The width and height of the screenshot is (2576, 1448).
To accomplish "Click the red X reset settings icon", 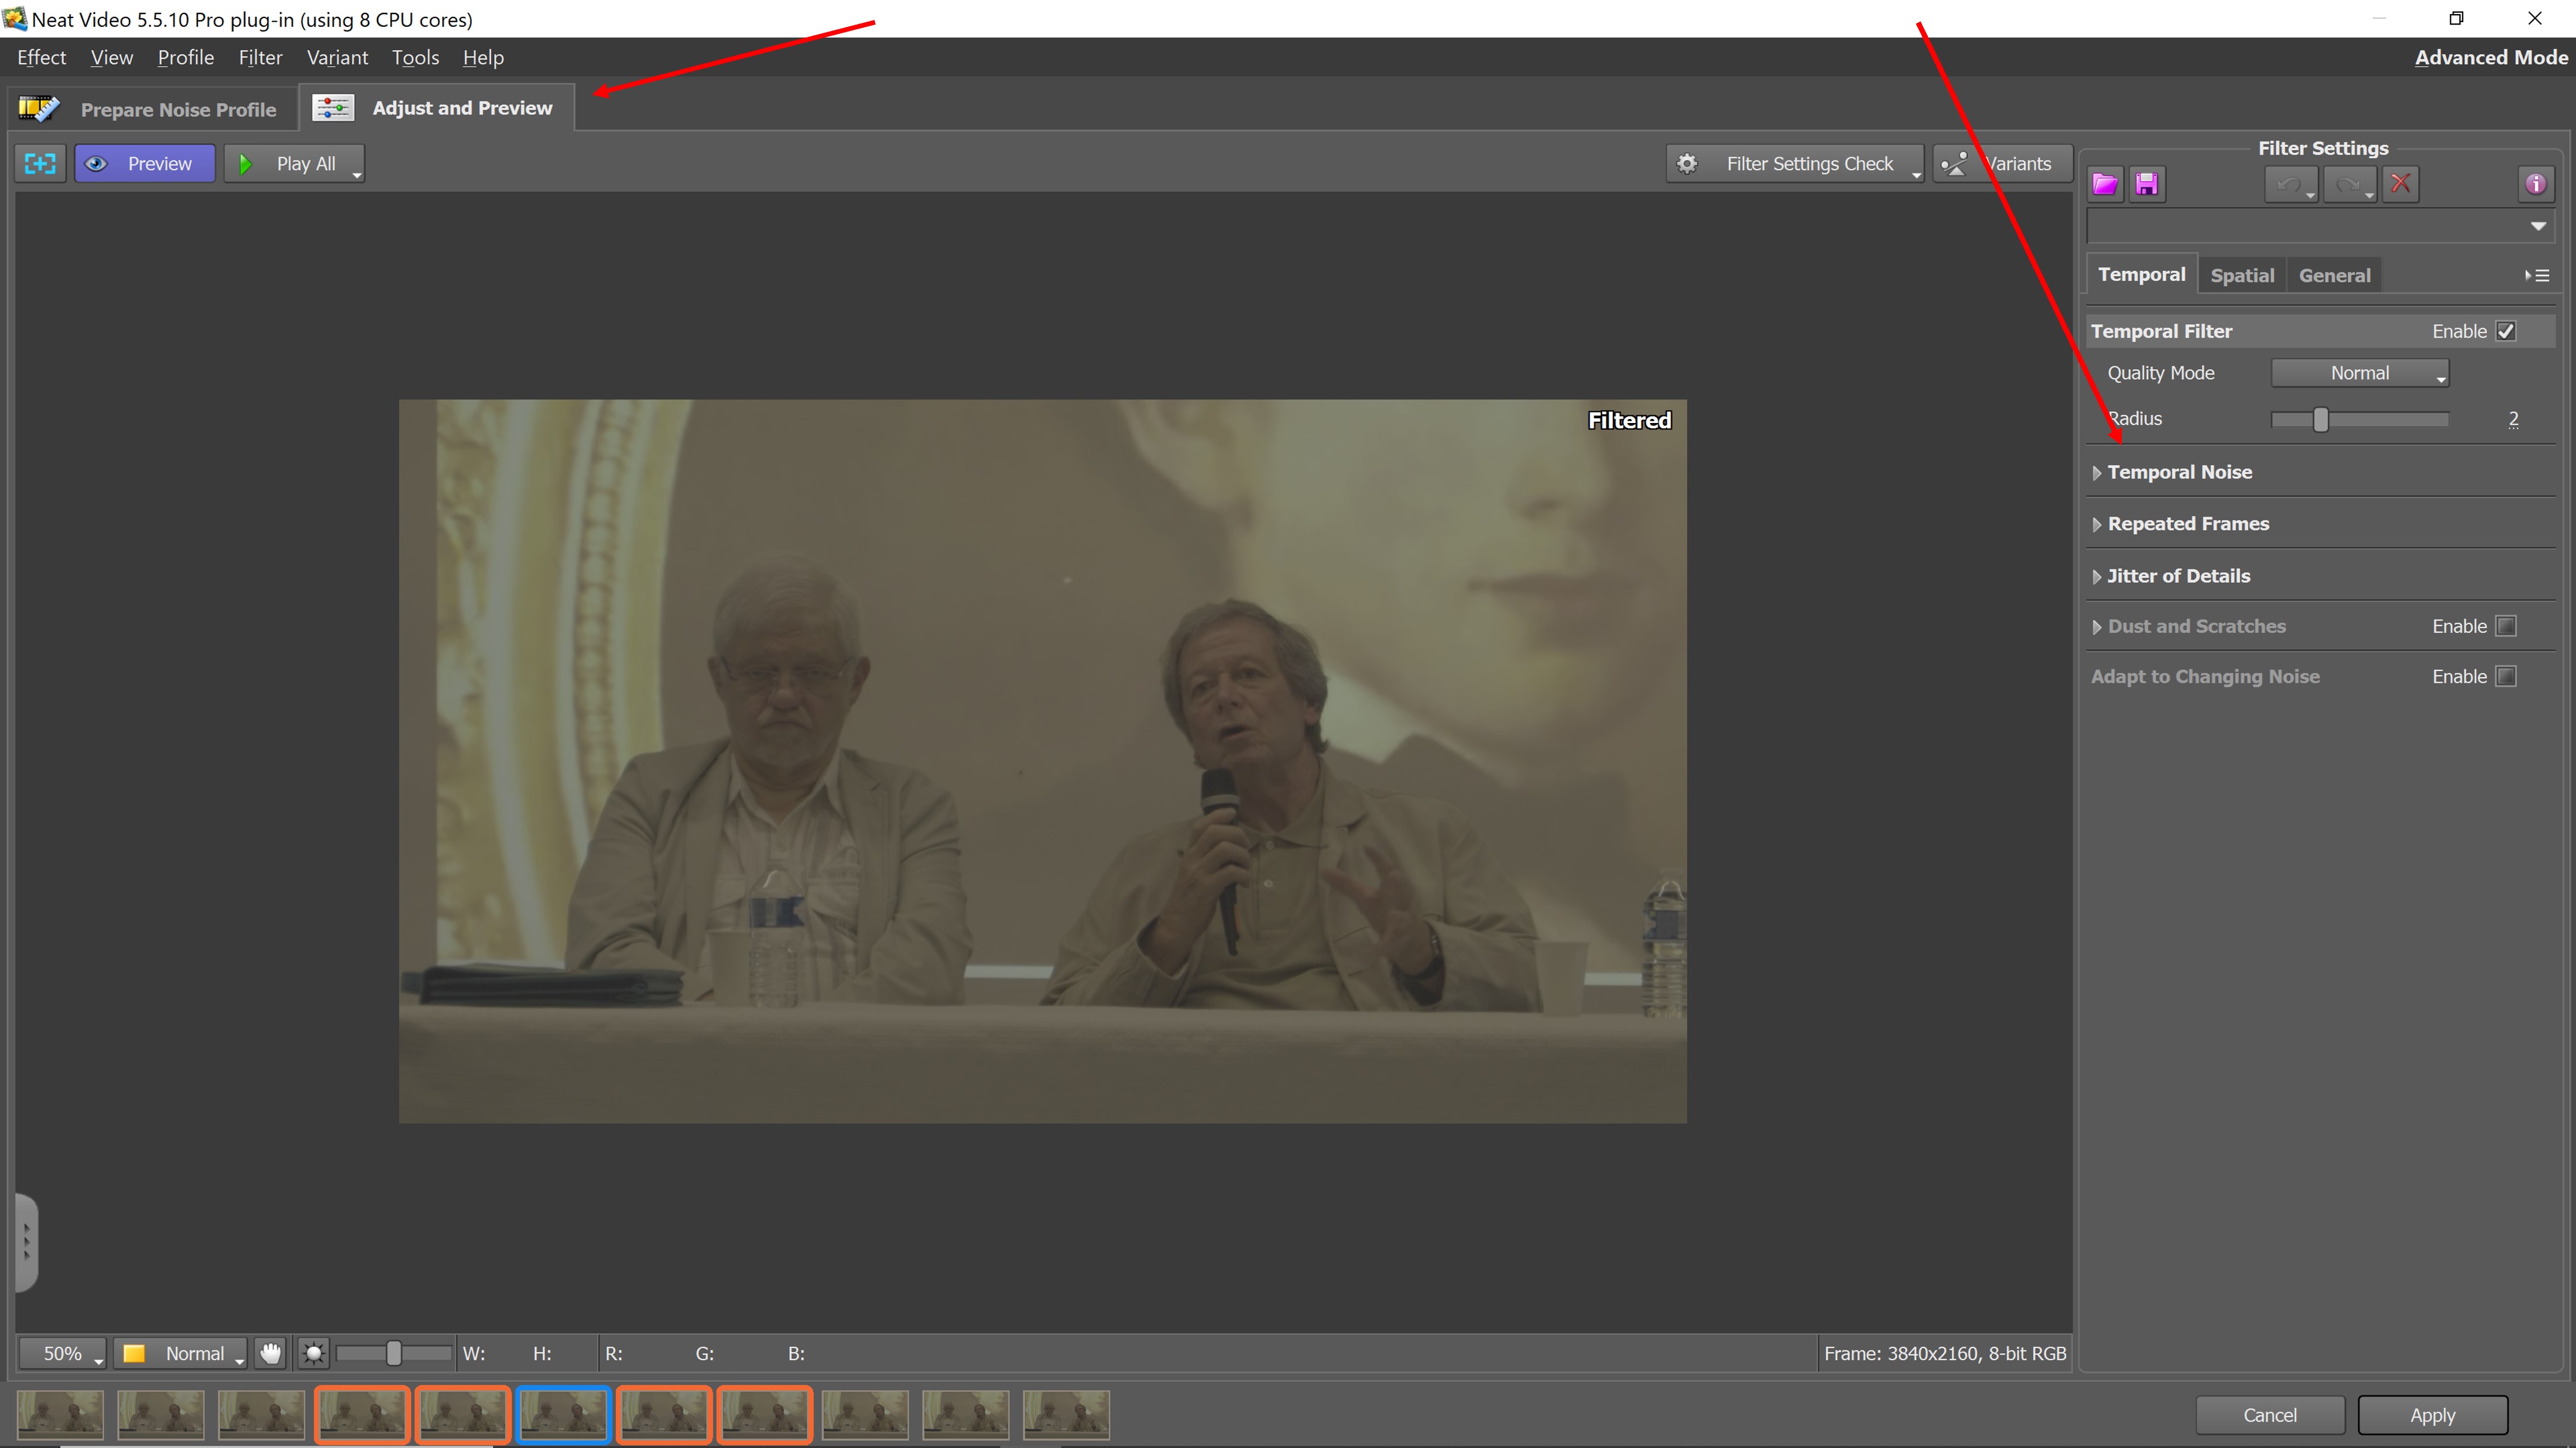I will coord(2400,184).
